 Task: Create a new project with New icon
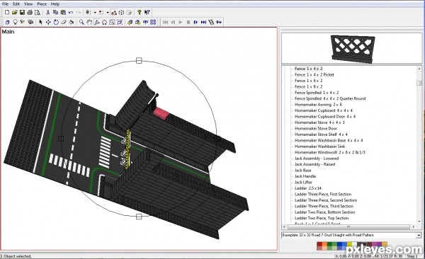point(7,13)
